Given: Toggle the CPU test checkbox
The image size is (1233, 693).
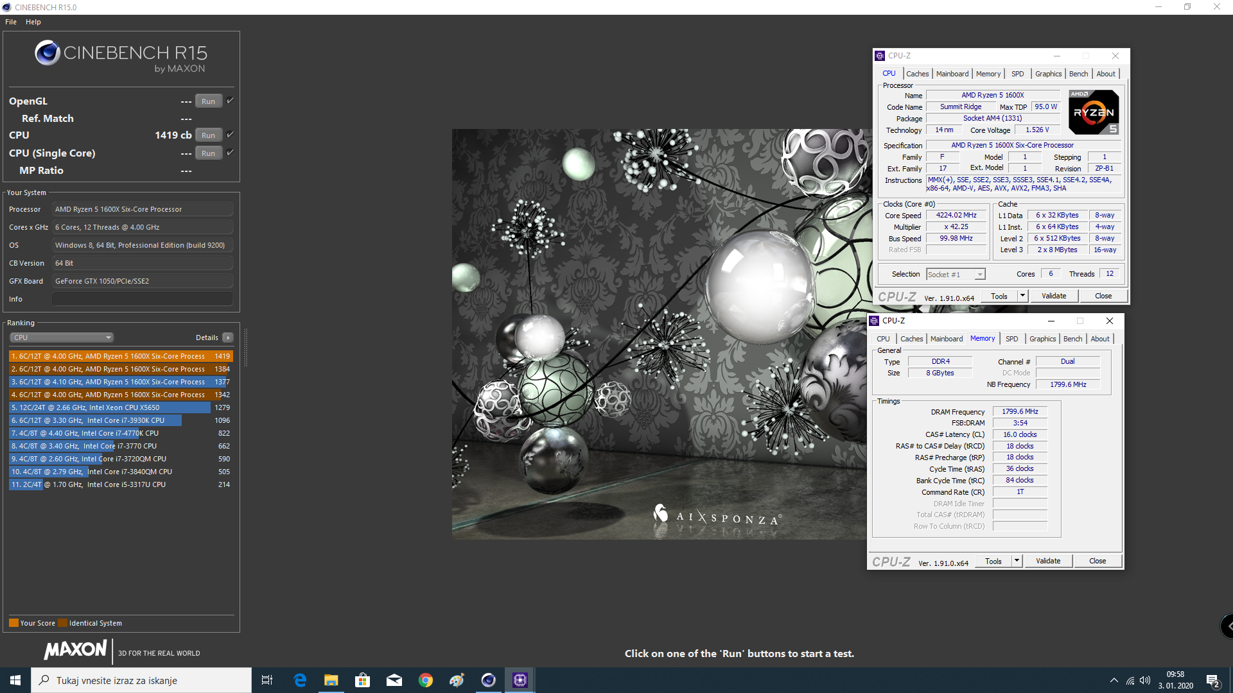Looking at the screenshot, I should [230, 135].
